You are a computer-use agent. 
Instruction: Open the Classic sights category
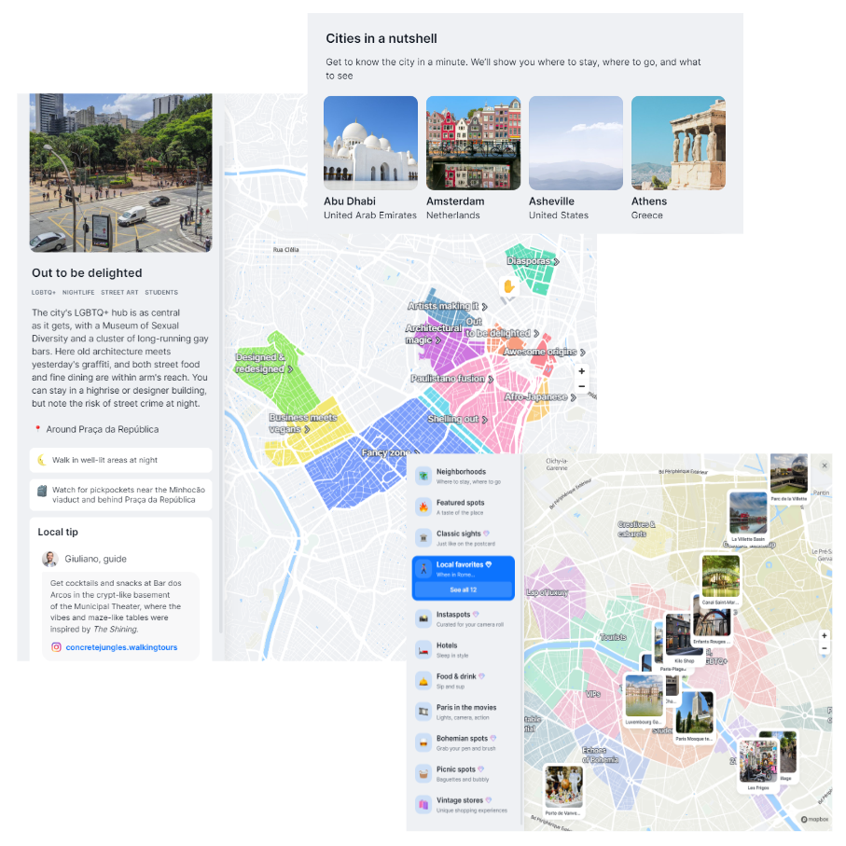(x=463, y=538)
